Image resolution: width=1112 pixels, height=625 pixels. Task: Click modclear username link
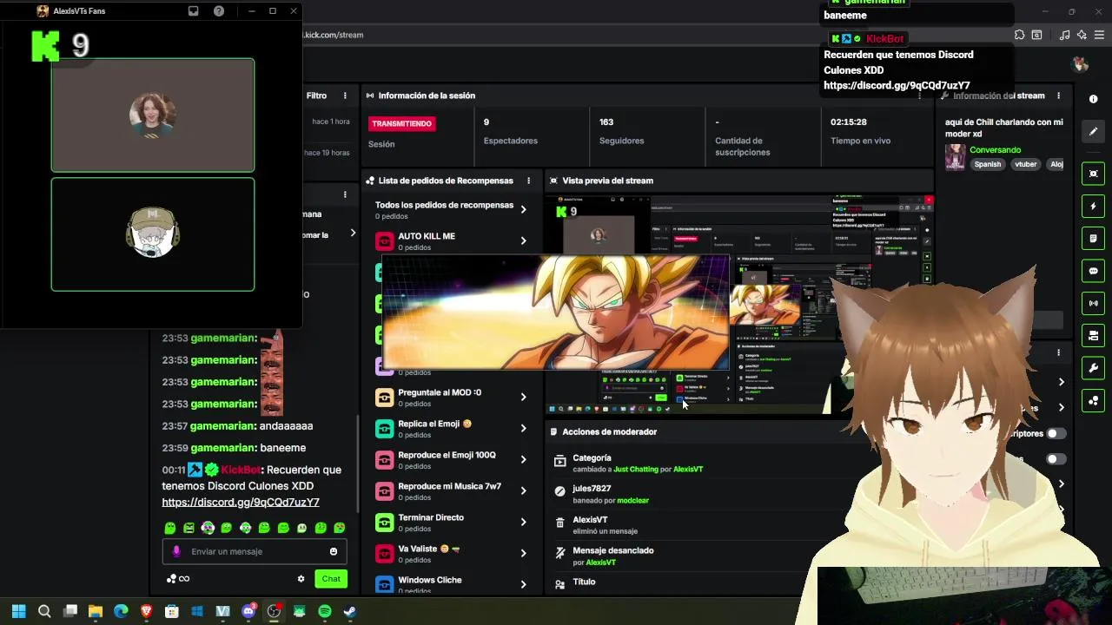click(x=633, y=500)
